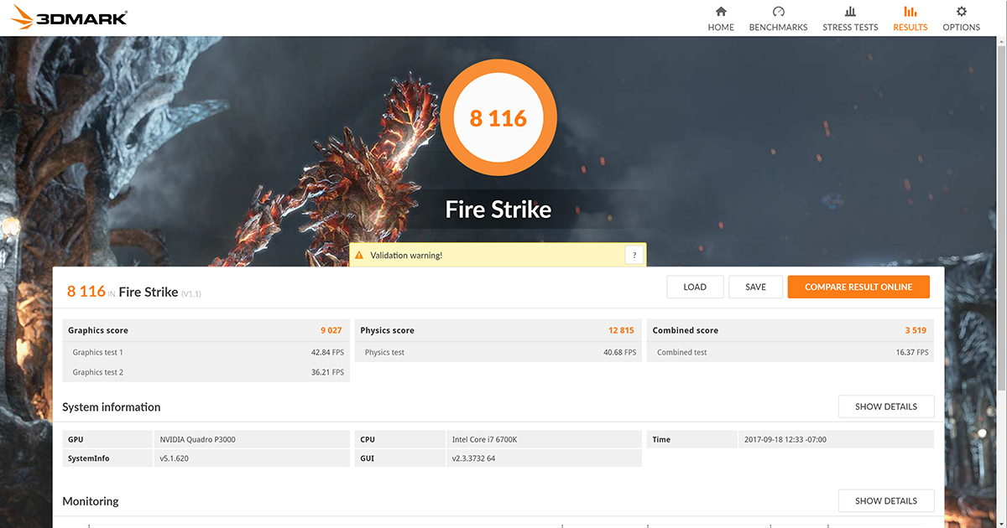This screenshot has height=528, width=1007.
Task: Click the orange 8 116 score circle
Action: point(498,118)
